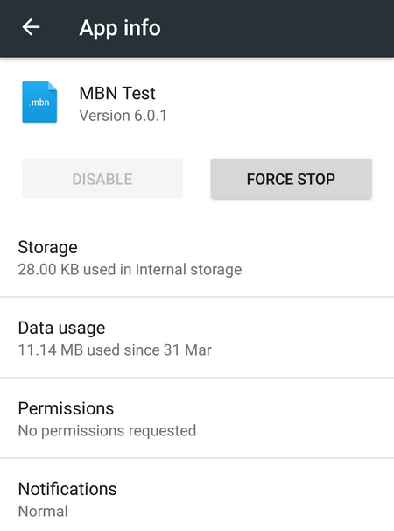Tap No permissions requested text

(x=107, y=431)
